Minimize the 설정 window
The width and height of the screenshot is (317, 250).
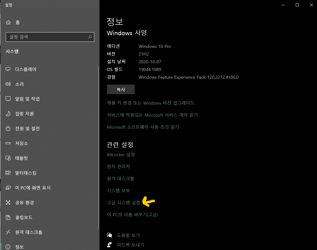(283, 5)
